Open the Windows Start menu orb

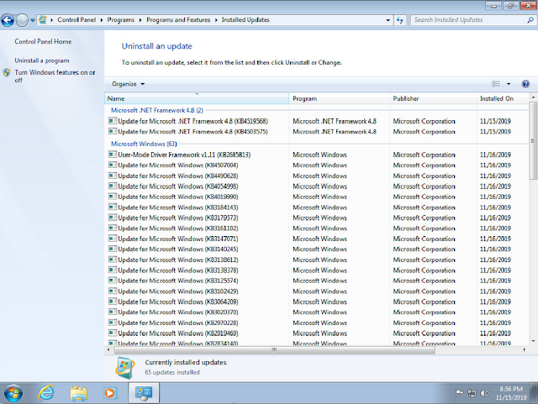tap(13, 393)
